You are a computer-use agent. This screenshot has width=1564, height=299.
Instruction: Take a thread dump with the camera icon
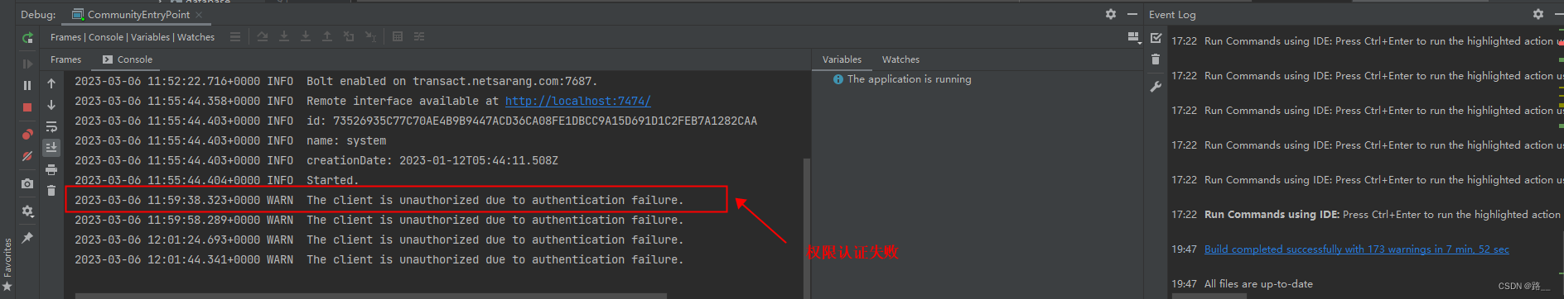click(27, 183)
